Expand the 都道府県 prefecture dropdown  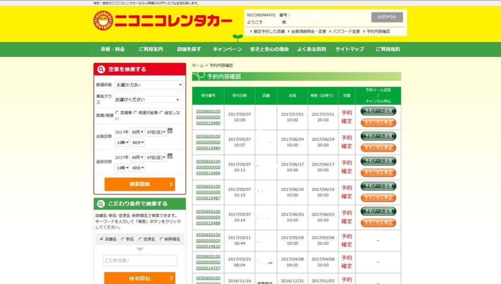click(x=149, y=85)
